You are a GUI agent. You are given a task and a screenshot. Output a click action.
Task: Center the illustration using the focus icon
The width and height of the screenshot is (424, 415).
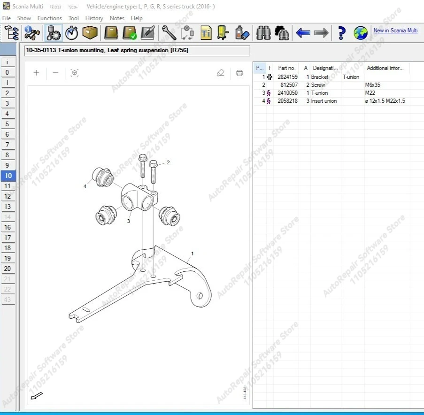point(75,73)
